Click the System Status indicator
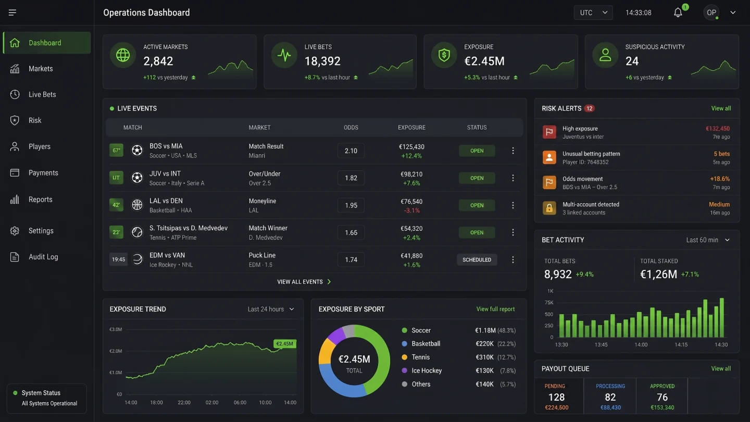Screen dimensions: 750x422 (46, 398)
